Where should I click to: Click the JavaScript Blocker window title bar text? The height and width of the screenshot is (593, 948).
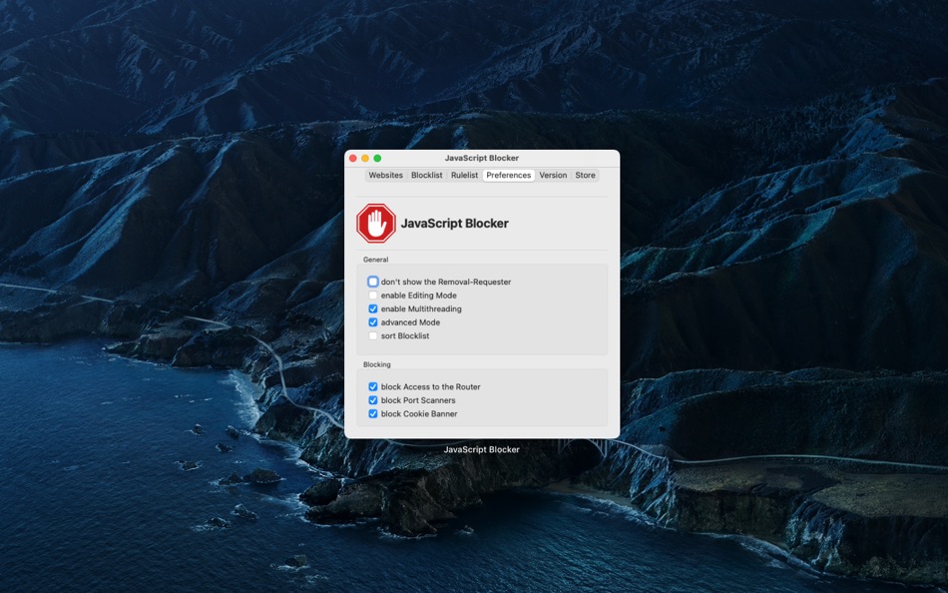pos(482,158)
